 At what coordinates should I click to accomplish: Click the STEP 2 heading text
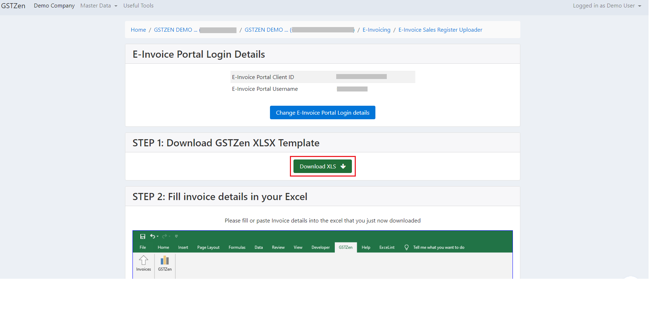click(220, 197)
